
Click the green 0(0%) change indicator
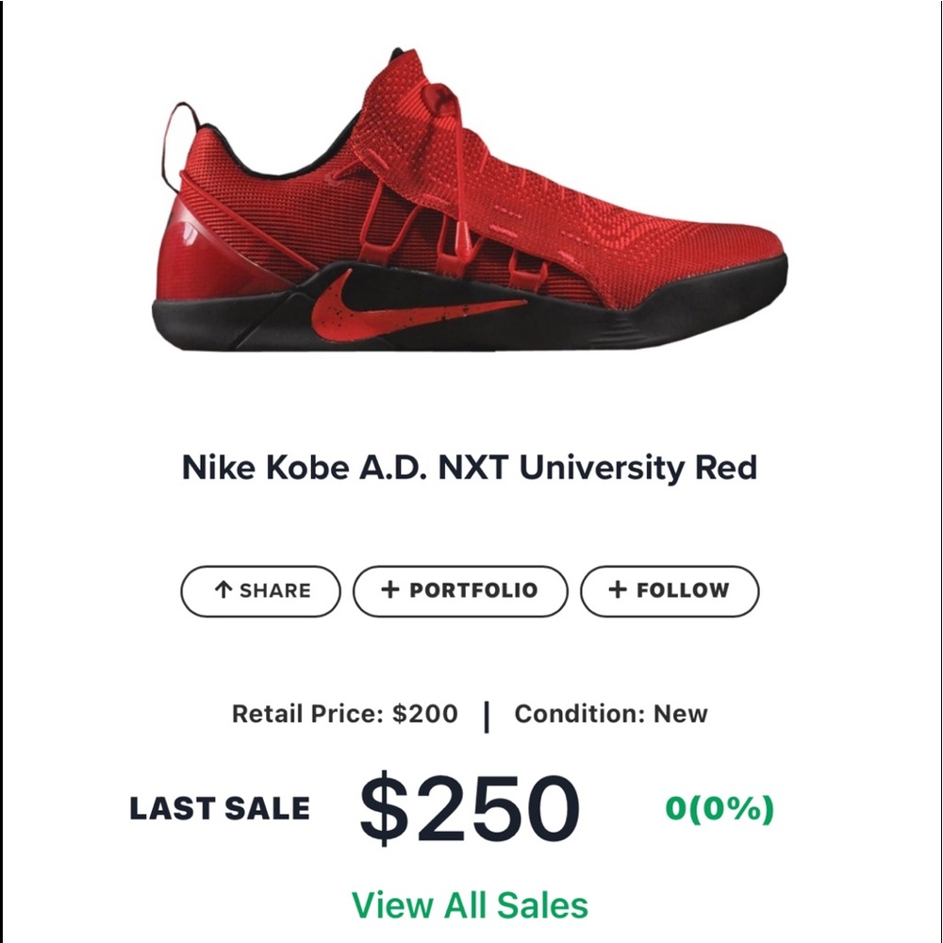(x=719, y=809)
